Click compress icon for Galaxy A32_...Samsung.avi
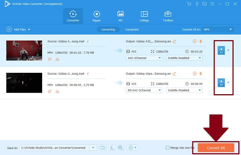 coord(201,41)
